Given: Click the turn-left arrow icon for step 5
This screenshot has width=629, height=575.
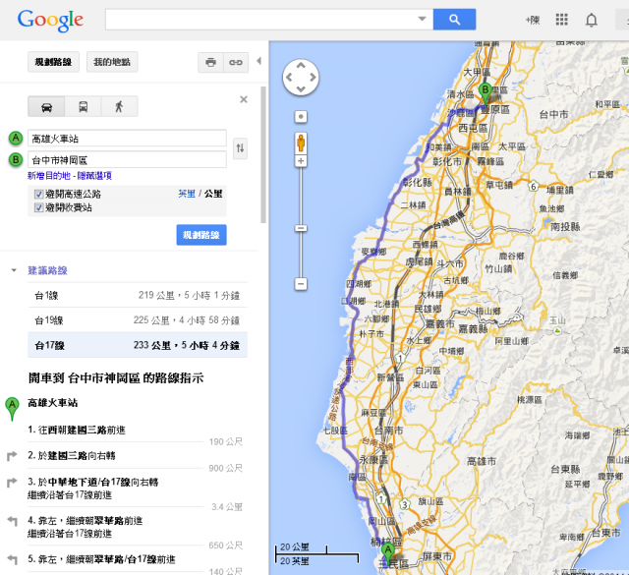Looking at the screenshot, I should tap(13, 559).
